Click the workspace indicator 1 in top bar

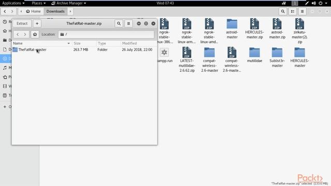point(295,3)
